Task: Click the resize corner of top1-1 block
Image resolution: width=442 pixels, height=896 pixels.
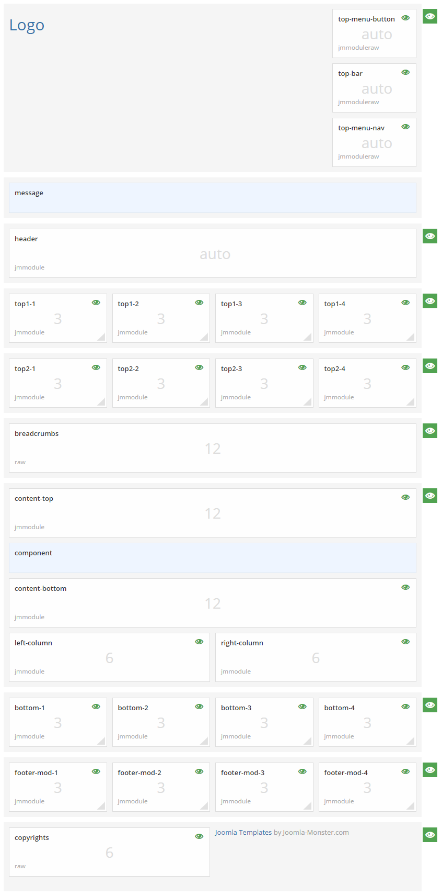Action: [x=101, y=337]
